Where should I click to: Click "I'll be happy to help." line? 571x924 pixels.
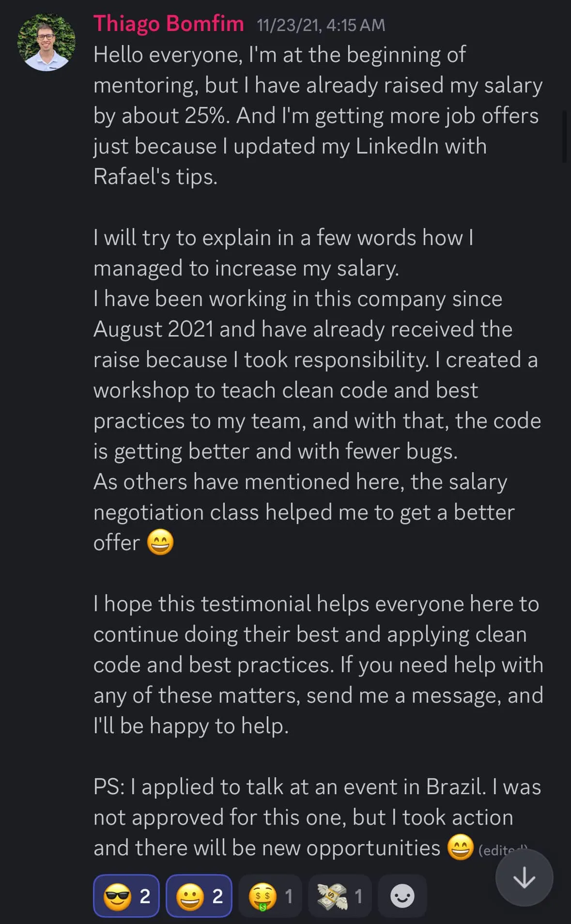point(191,726)
